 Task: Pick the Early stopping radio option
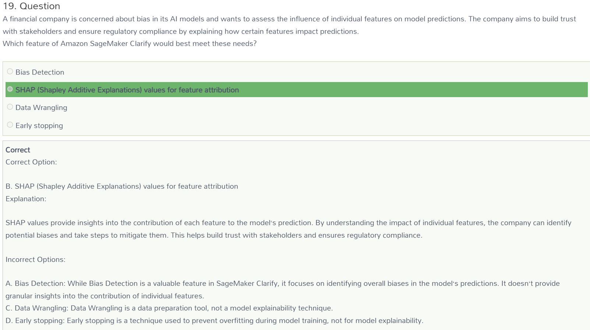point(10,125)
